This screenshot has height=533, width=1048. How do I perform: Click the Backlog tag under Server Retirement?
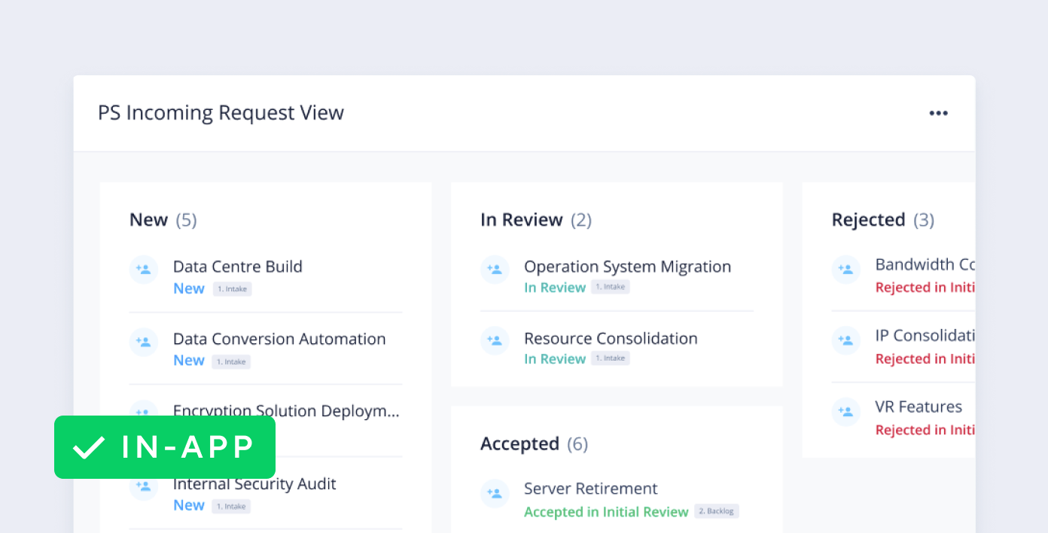coord(716,512)
